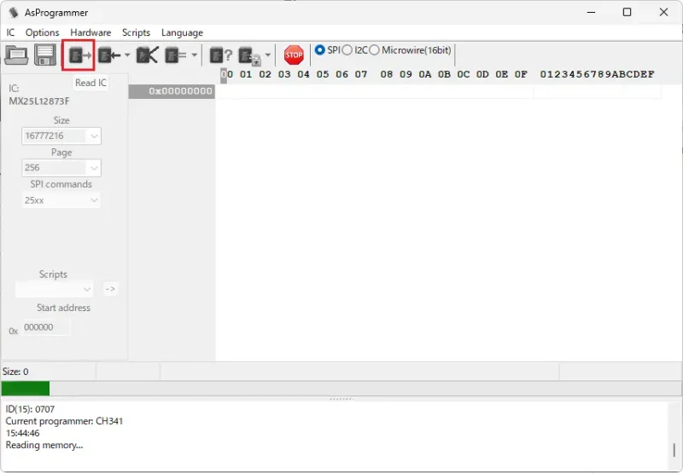Click the Unprotect IC lock icon
Image resolution: width=683 pixels, height=473 pixels.
249,56
